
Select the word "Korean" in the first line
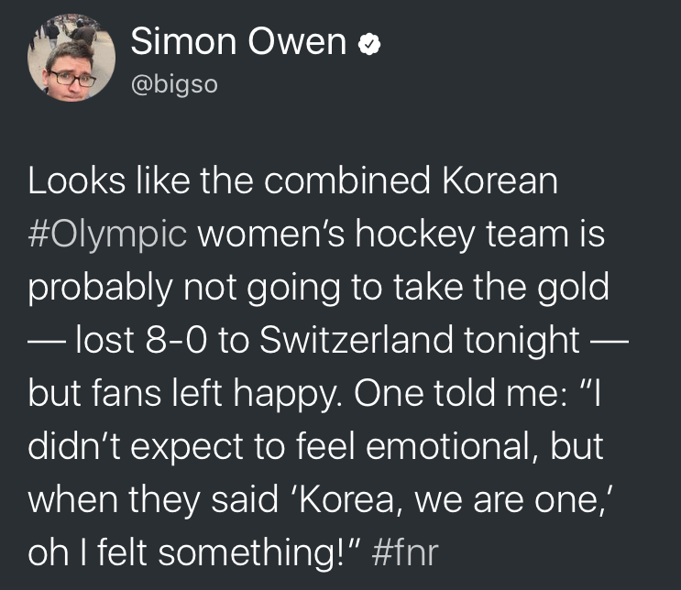[x=500, y=180]
